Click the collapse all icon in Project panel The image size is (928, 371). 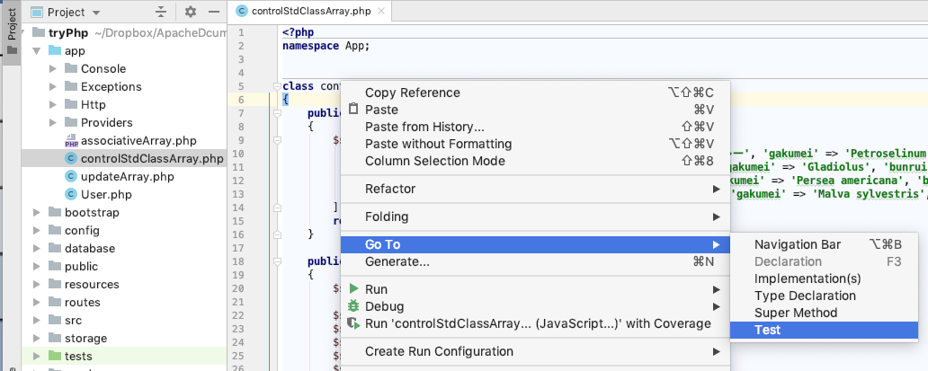click(161, 12)
